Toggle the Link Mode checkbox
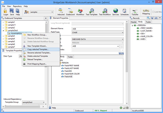Image resolution: width=163 pixels, height=113 pixels. (x=153, y=12)
